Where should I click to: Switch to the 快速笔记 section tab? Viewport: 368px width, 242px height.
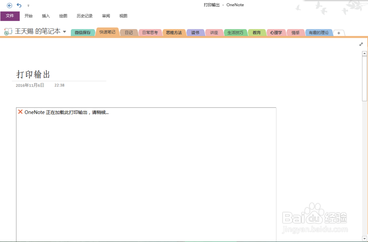(x=107, y=32)
